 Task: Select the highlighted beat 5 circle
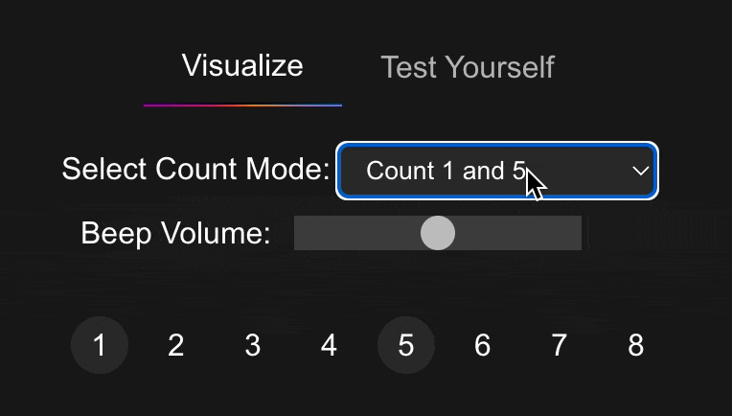(406, 345)
